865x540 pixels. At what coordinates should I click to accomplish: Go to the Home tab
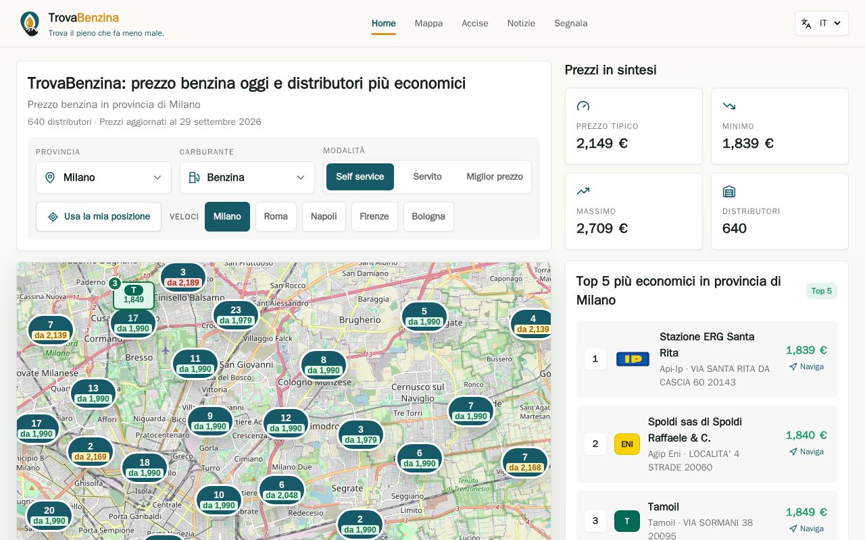(384, 24)
